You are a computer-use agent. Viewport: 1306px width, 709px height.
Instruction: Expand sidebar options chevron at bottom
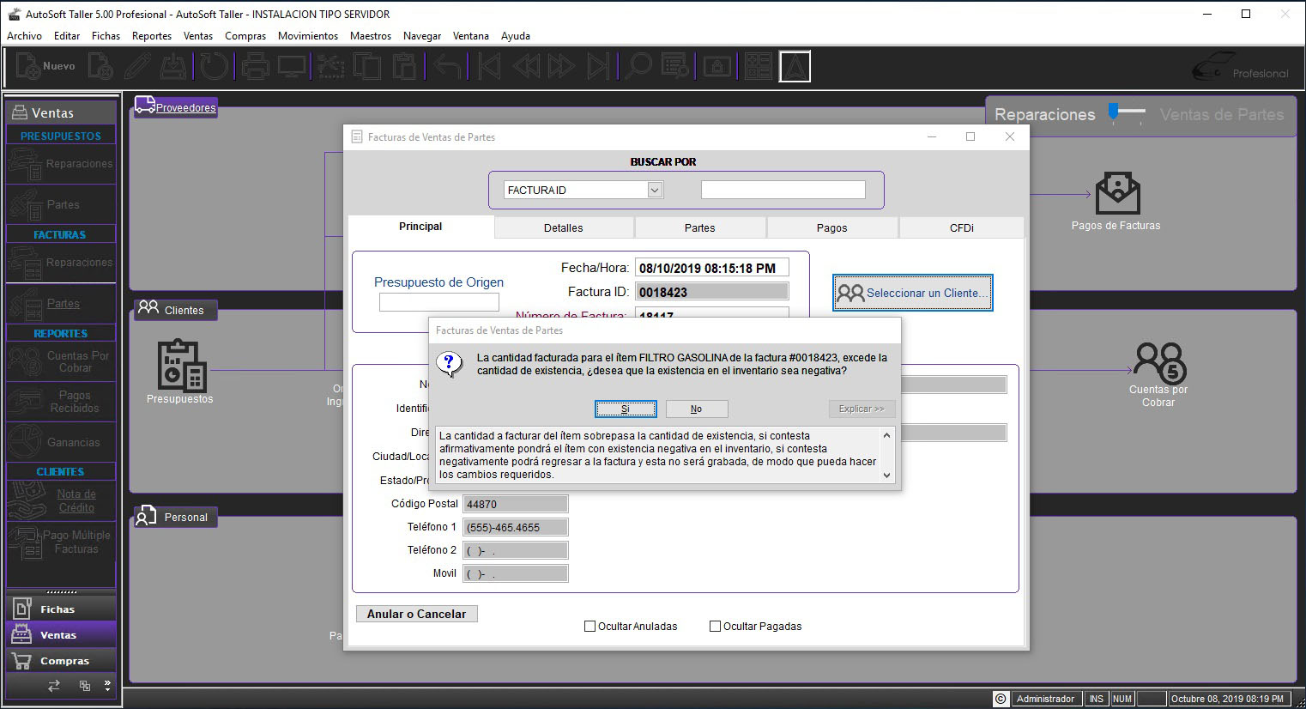point(107,685)
